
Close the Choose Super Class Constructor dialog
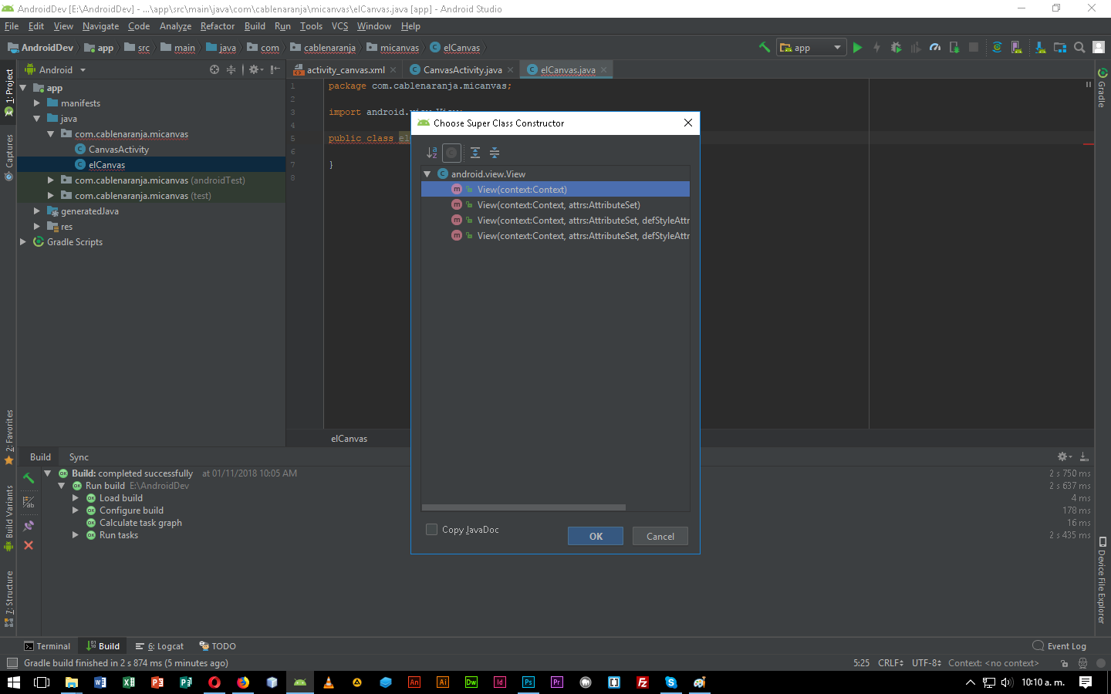tap(688, 123)
